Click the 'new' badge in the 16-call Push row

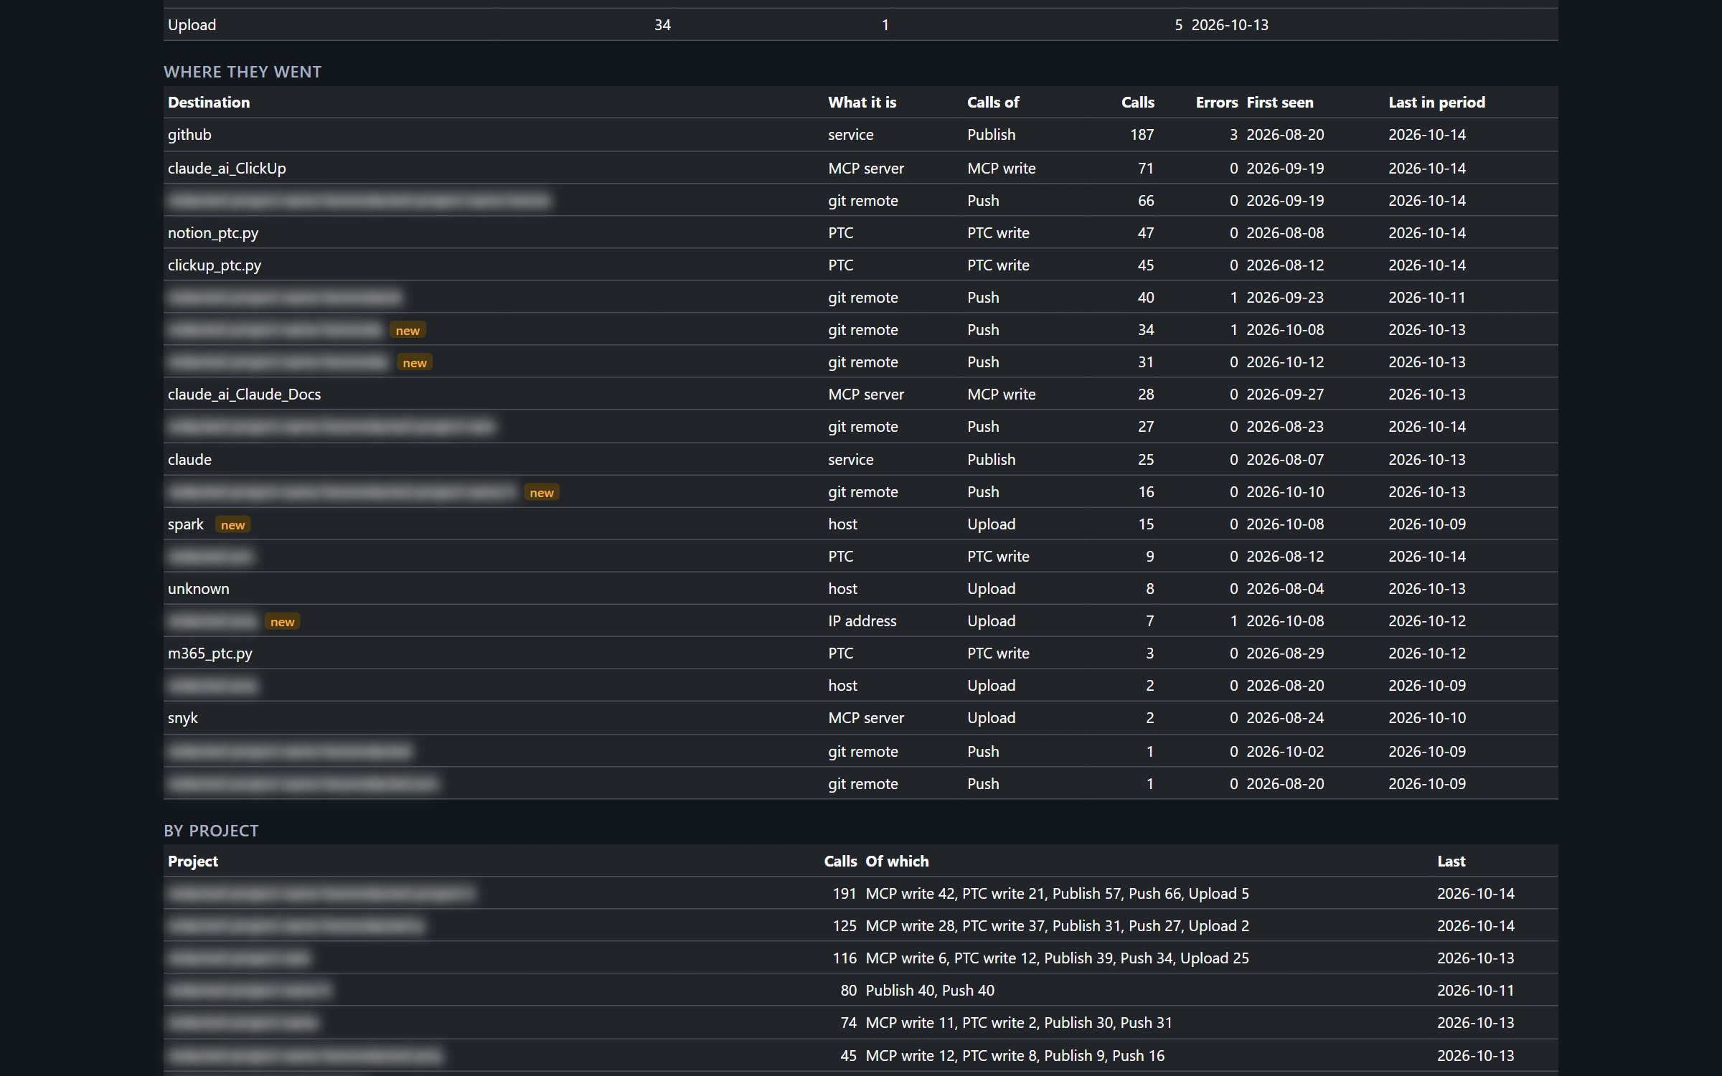click(x=542, y=493)
